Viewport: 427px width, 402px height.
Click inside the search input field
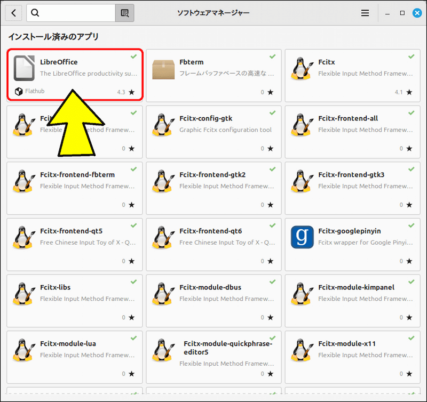[x=75, y=12]
